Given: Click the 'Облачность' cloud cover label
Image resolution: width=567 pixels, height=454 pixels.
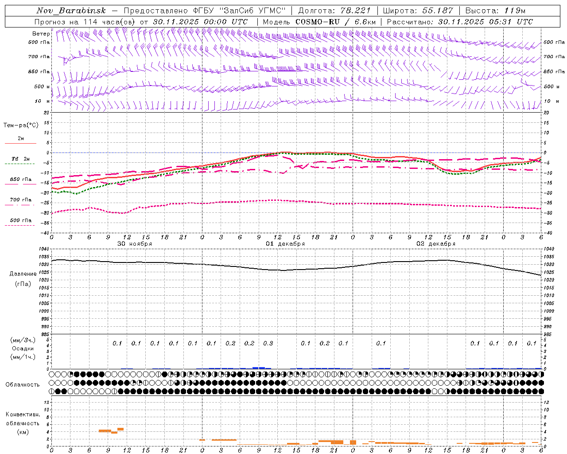Looking at the screenshot, I should pos(23,385).
